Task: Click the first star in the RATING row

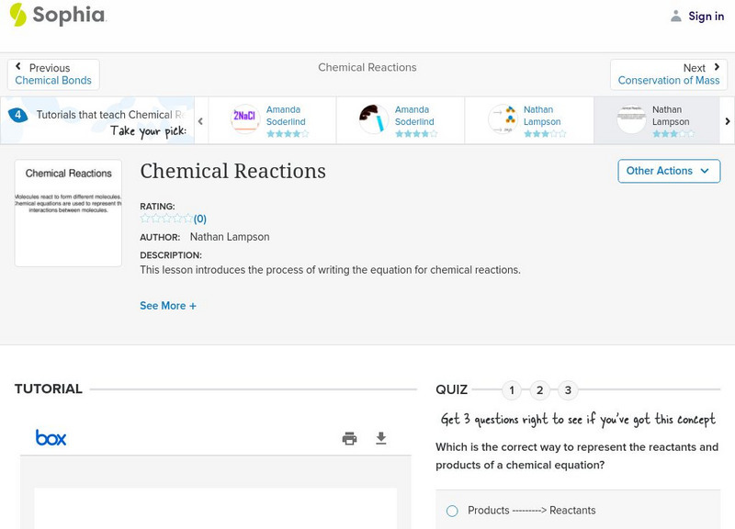Action: click(142, 219)
